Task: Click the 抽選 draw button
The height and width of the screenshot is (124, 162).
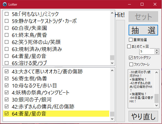Action: [x=143, y=30]
